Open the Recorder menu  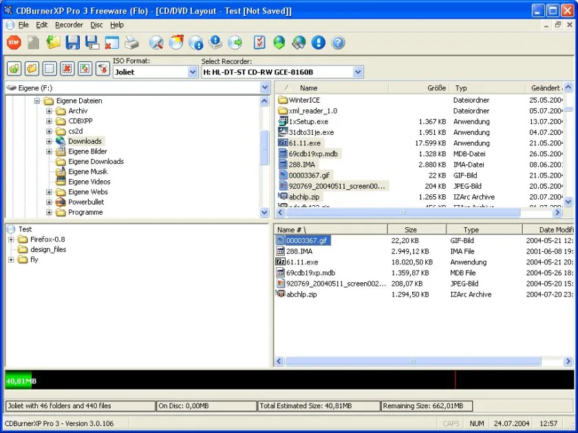69,25
